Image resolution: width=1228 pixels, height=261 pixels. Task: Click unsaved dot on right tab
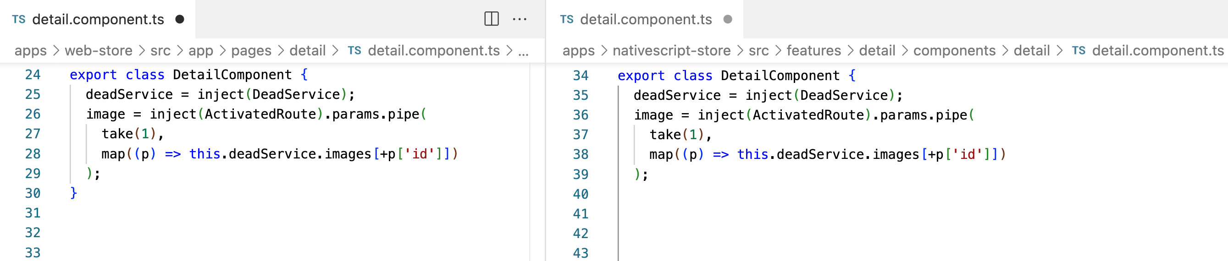click(x=727, y=19)
